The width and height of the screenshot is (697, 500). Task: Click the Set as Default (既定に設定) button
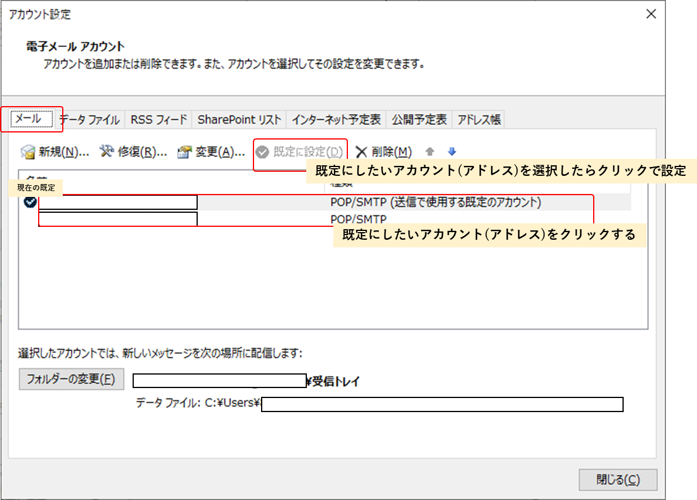click(x=300, y=152)
